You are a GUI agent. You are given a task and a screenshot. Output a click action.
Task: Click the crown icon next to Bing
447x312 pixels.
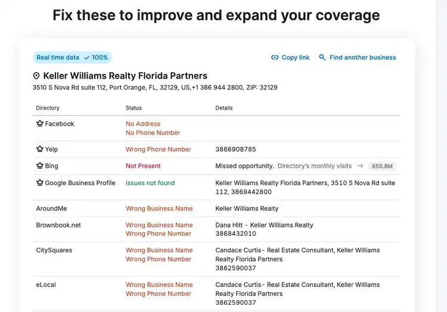pos(40,166)
